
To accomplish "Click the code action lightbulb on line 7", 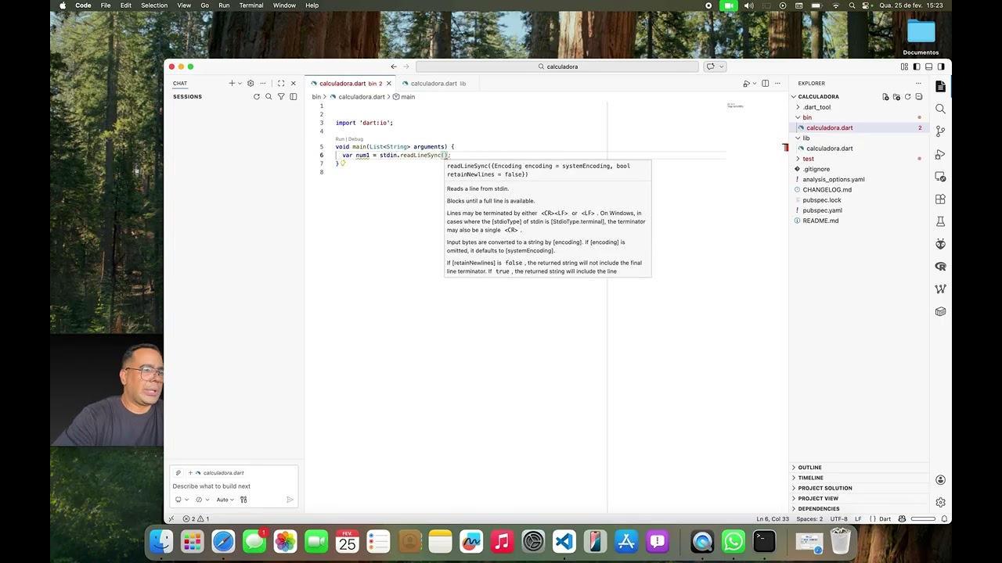I will (343, 163).
